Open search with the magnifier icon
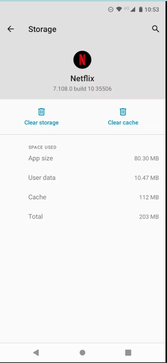 (156, 29)
